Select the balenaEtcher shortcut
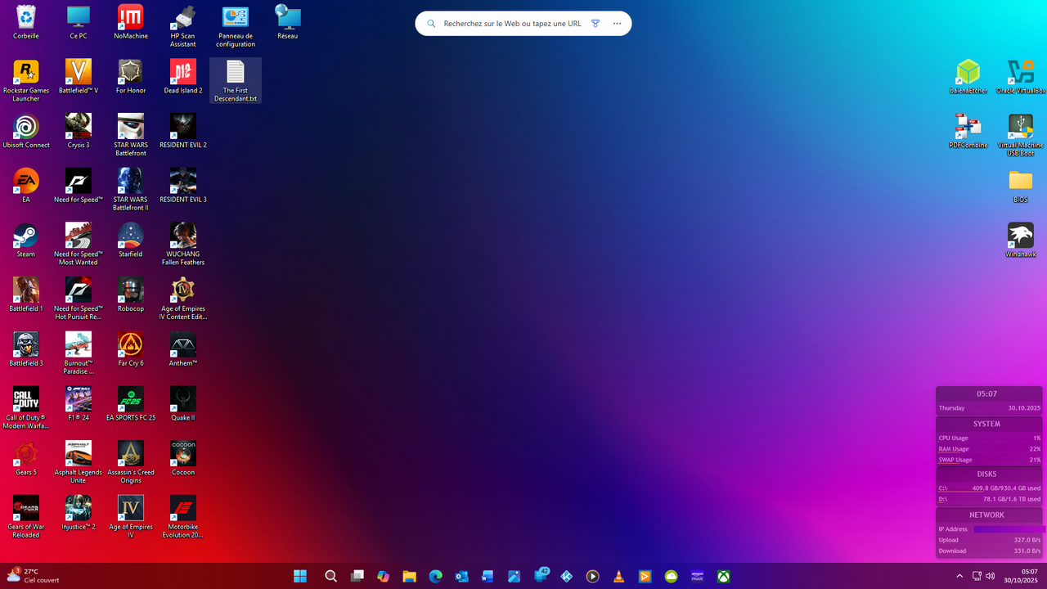Viewport: 1047px width, 589px height. pos(968,77)
